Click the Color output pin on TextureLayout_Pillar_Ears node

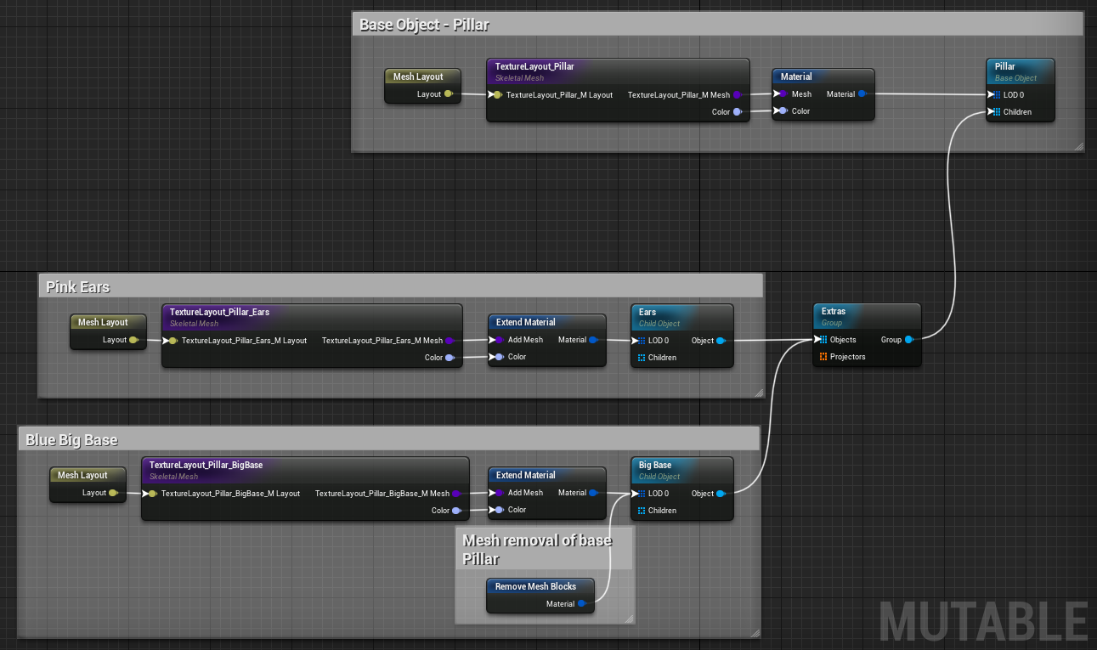point(450,358)
